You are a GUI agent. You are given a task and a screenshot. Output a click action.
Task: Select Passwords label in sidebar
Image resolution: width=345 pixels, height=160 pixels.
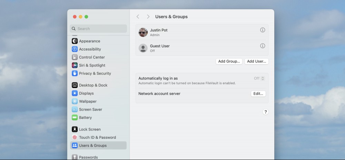click(x=88, y=157)
